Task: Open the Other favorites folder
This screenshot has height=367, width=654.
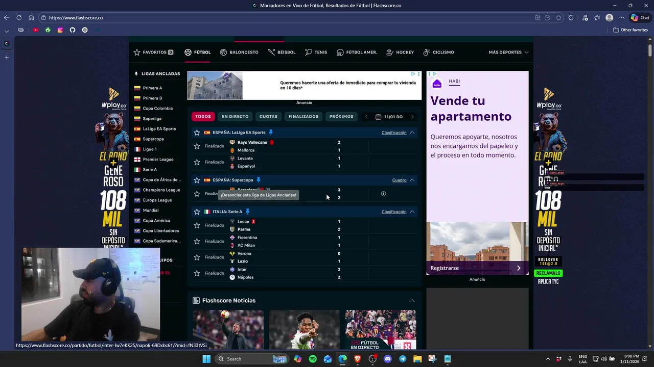Action: [x=630, y=30]
